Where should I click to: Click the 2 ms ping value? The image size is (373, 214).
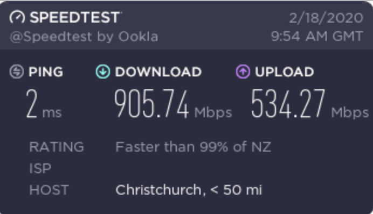click(44, 104)
